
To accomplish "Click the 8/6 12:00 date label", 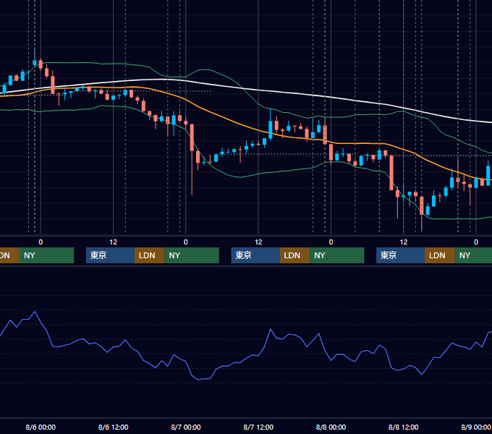I will coord(113,427).
